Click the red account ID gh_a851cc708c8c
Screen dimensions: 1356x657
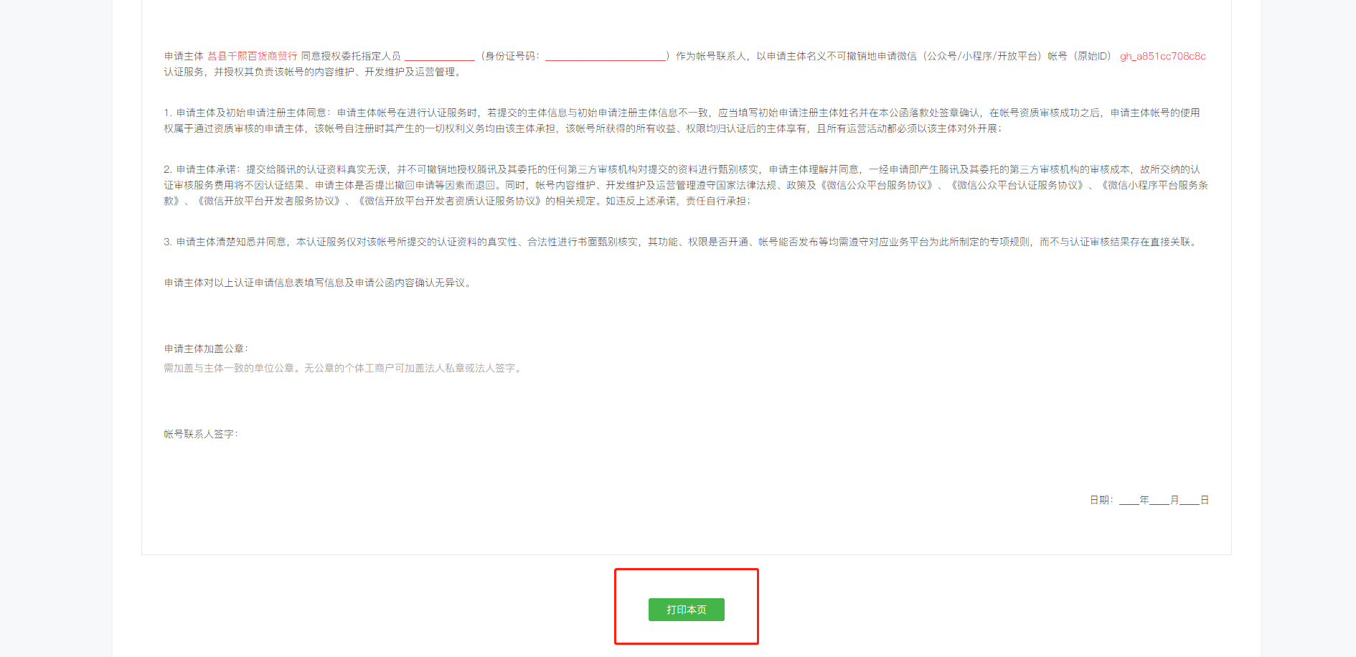click(x=1163, y=56)
